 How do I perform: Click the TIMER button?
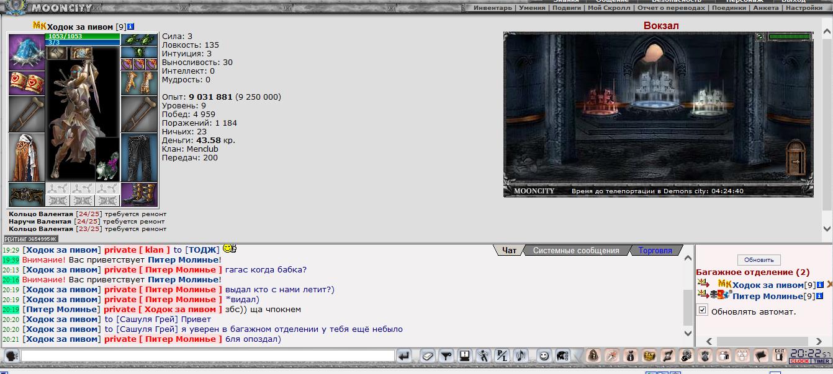pyautogui.click(x=821, y=361)
